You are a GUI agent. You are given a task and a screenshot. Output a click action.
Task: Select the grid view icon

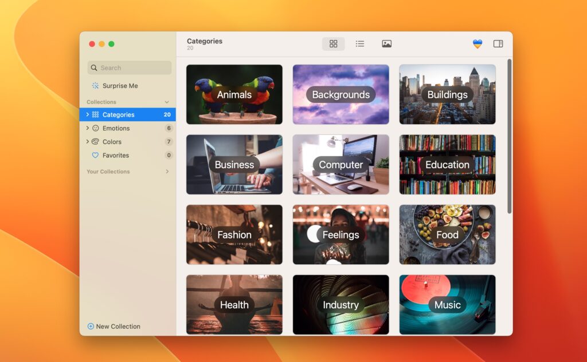tap(333, 43)
